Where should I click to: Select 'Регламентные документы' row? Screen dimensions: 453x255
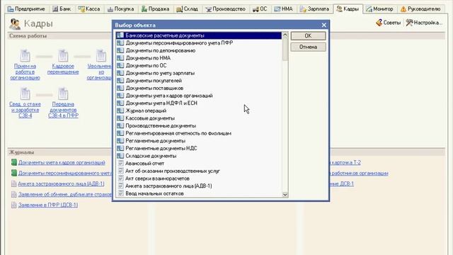[x=199, y=140]
